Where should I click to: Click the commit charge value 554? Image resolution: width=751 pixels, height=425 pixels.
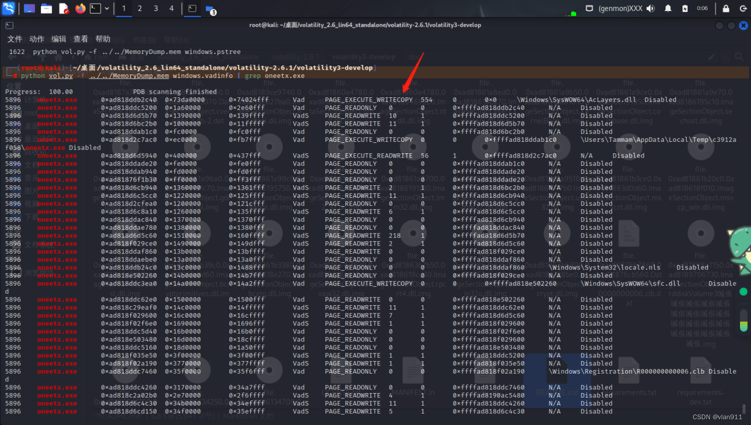(427, 100)
